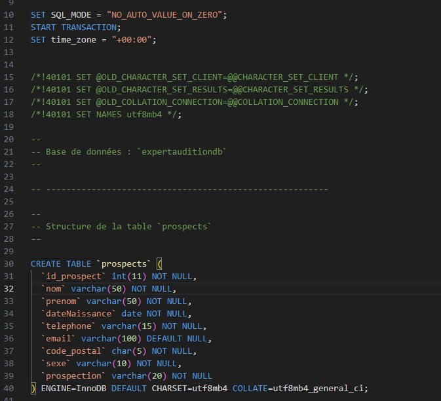Click line number 30 in the gutter
This screenshot has height=401, width=441.
[9, 264]
